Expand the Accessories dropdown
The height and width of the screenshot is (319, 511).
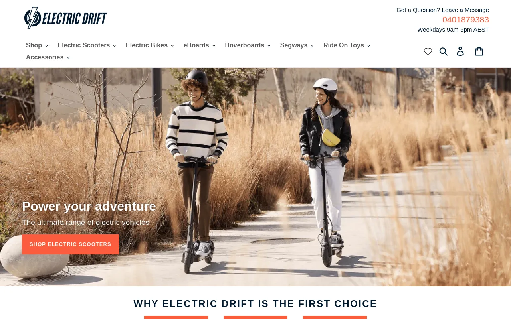coord(48,57)
